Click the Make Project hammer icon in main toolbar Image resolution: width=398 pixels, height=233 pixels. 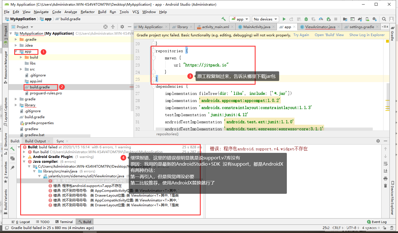224,19
